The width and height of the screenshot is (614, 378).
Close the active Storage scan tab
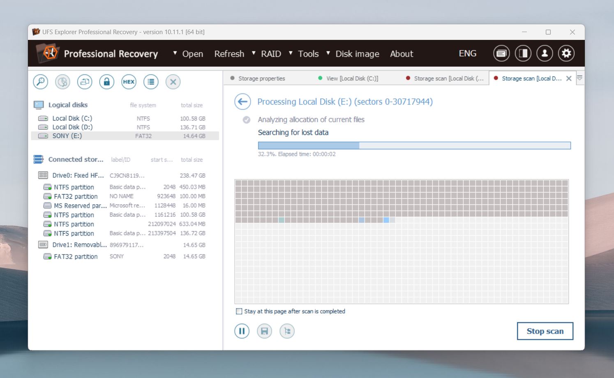click(x=569, y=79)
